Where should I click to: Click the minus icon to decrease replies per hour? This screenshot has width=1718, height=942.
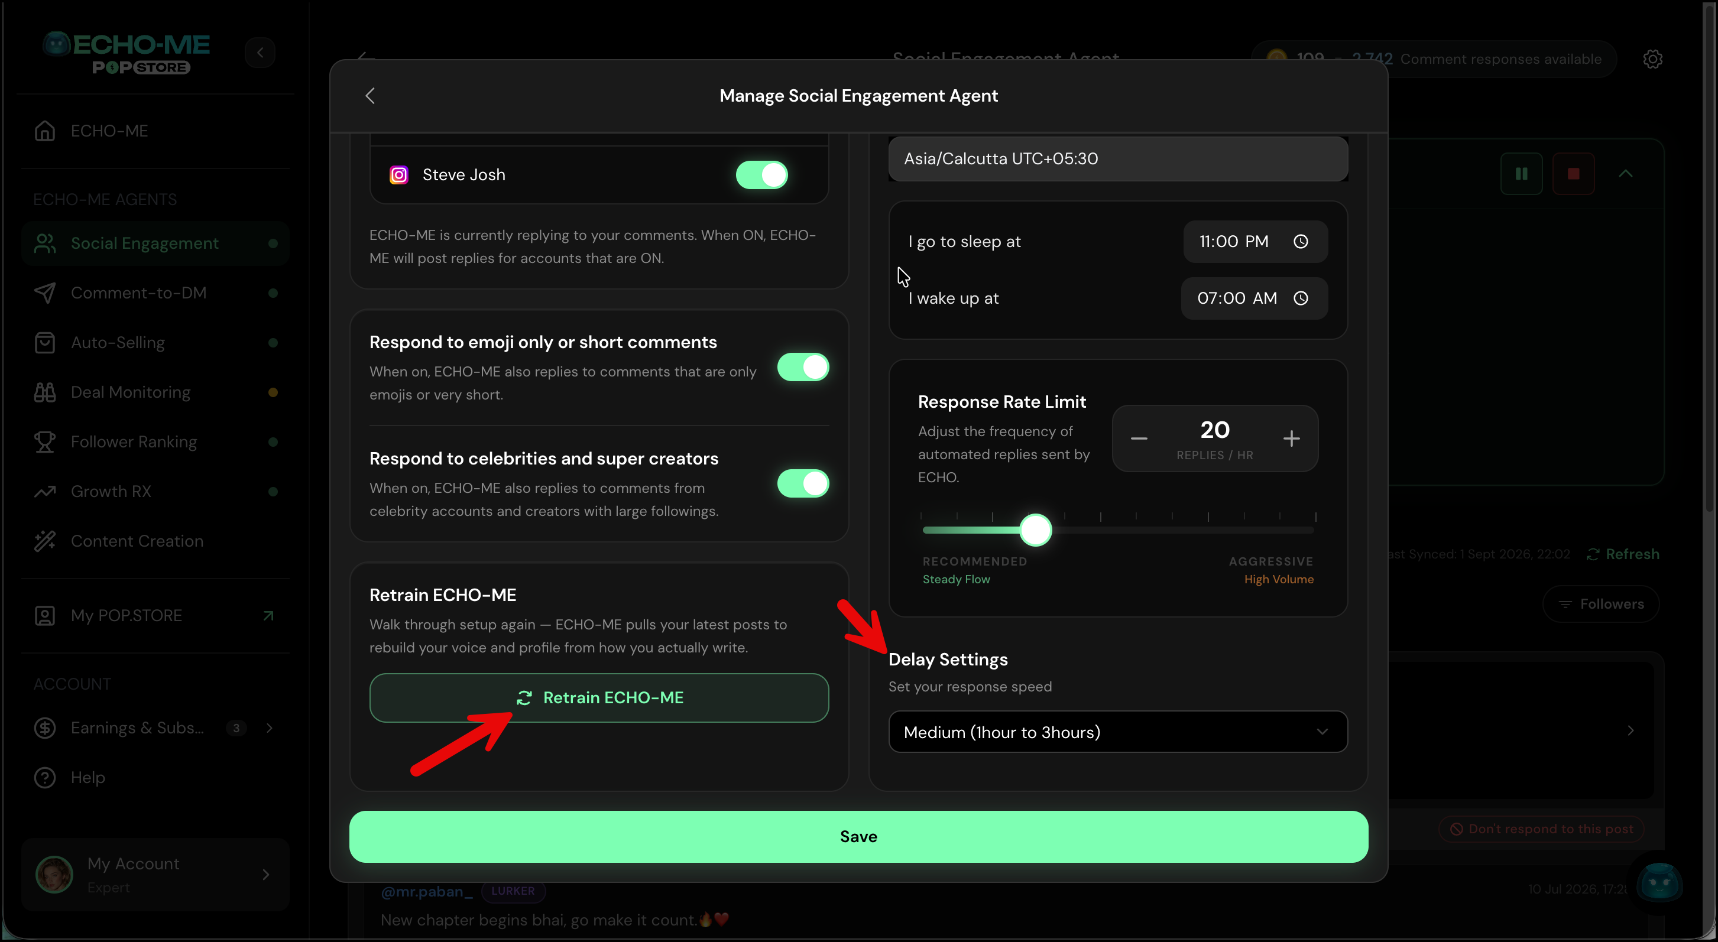pos(1139,438)
